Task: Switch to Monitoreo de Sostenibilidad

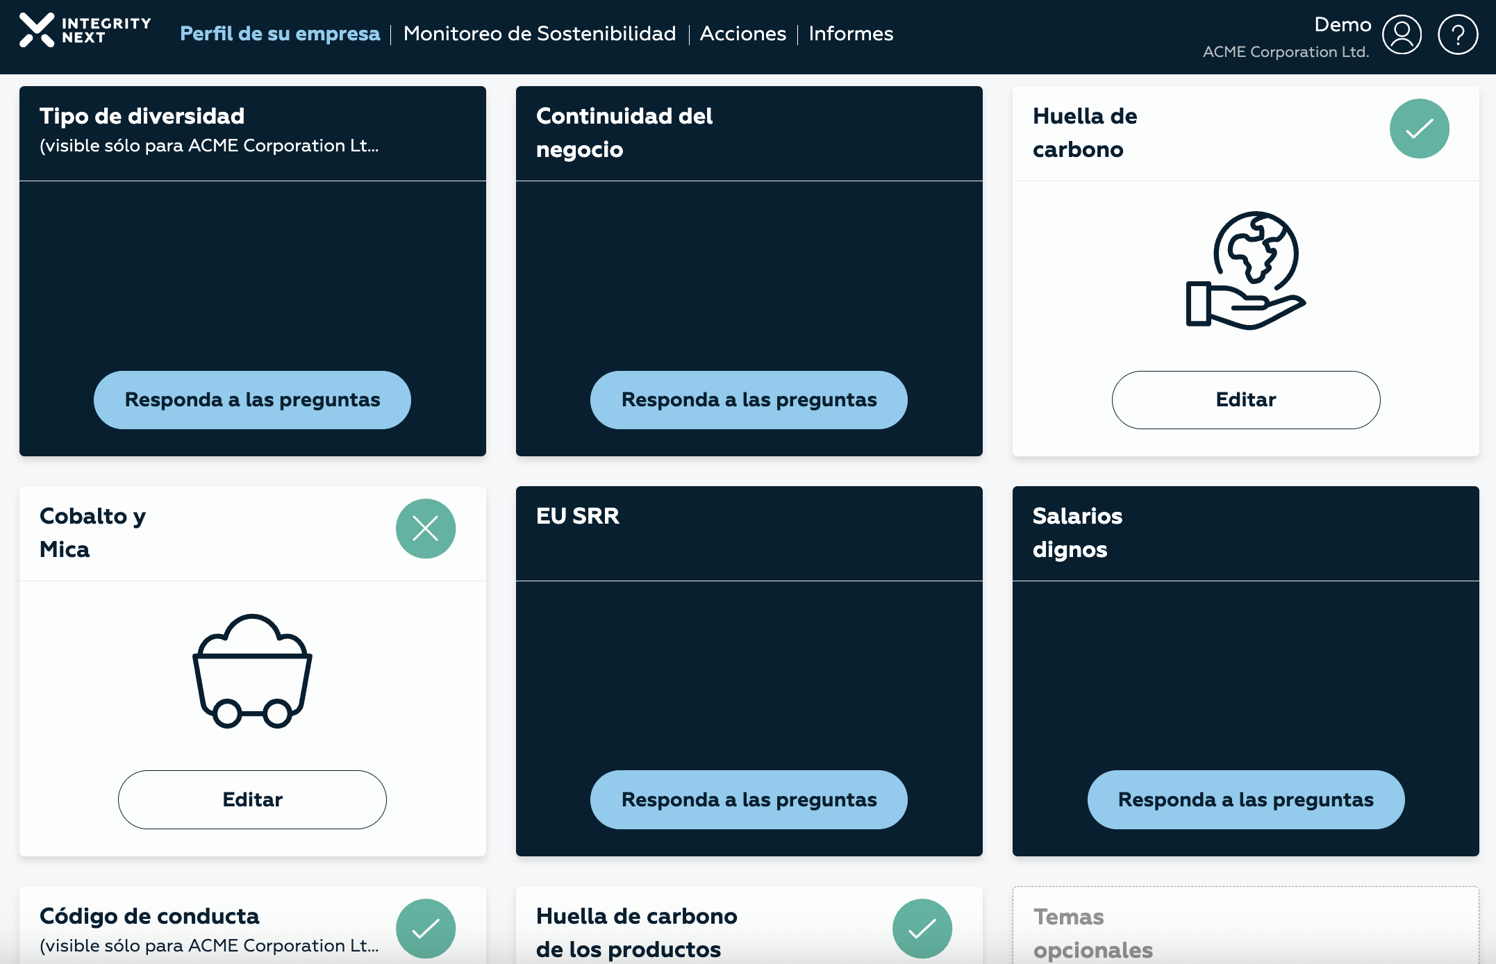Action: [x=540, y=33]
